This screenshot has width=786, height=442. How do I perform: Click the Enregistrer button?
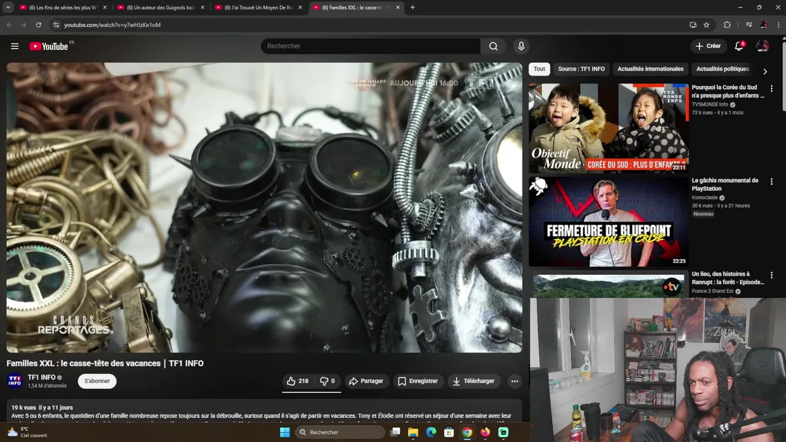(x=418, y=381)
